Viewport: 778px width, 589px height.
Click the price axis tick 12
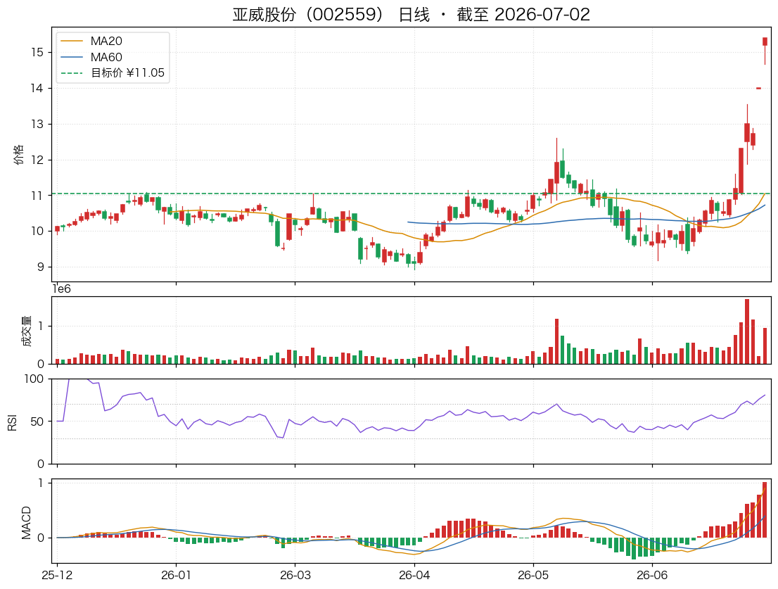click(x=37, y=159)
